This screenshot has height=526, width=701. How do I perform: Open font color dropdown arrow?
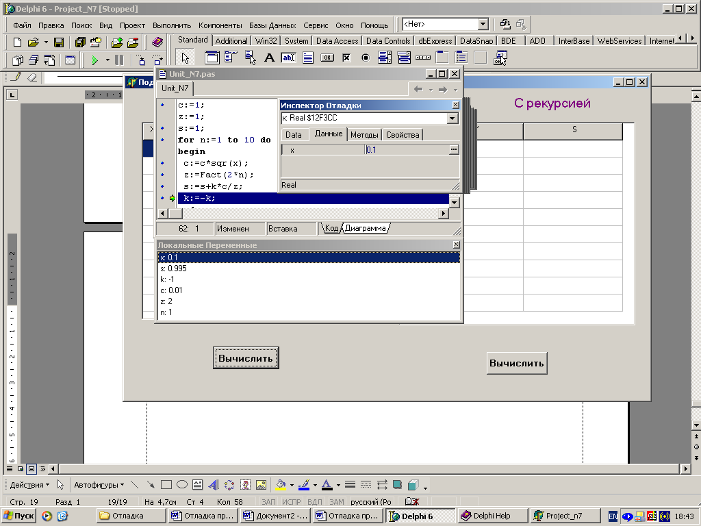point(338,485)
